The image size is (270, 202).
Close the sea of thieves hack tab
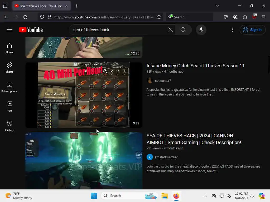pos(66,6)
